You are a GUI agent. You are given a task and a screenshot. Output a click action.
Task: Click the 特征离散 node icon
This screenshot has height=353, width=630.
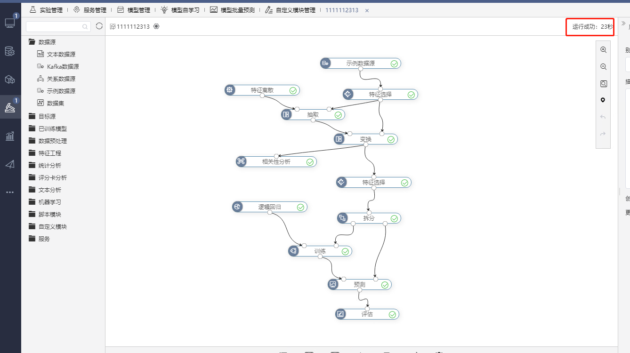tap(230, 90)
